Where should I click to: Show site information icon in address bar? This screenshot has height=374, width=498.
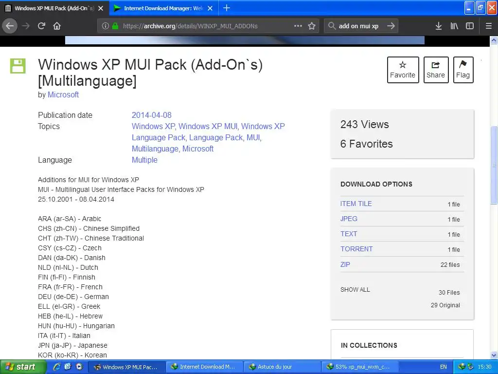tap(106, 26)
